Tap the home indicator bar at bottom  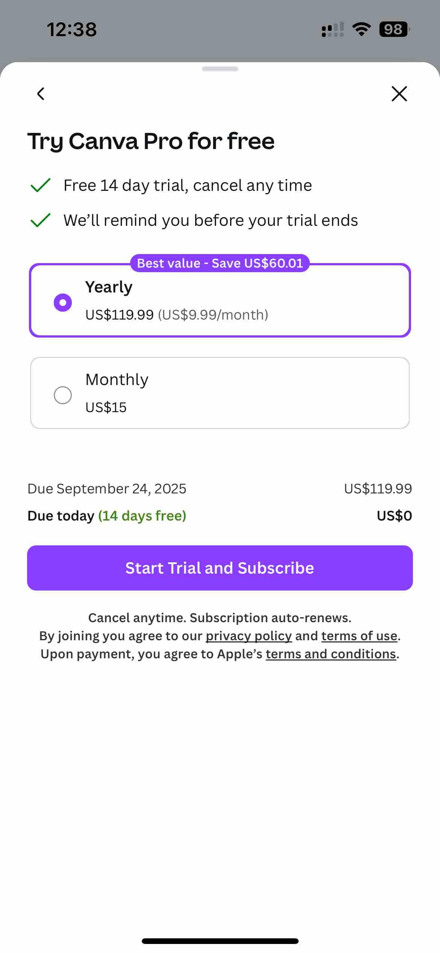pos(220,941)
